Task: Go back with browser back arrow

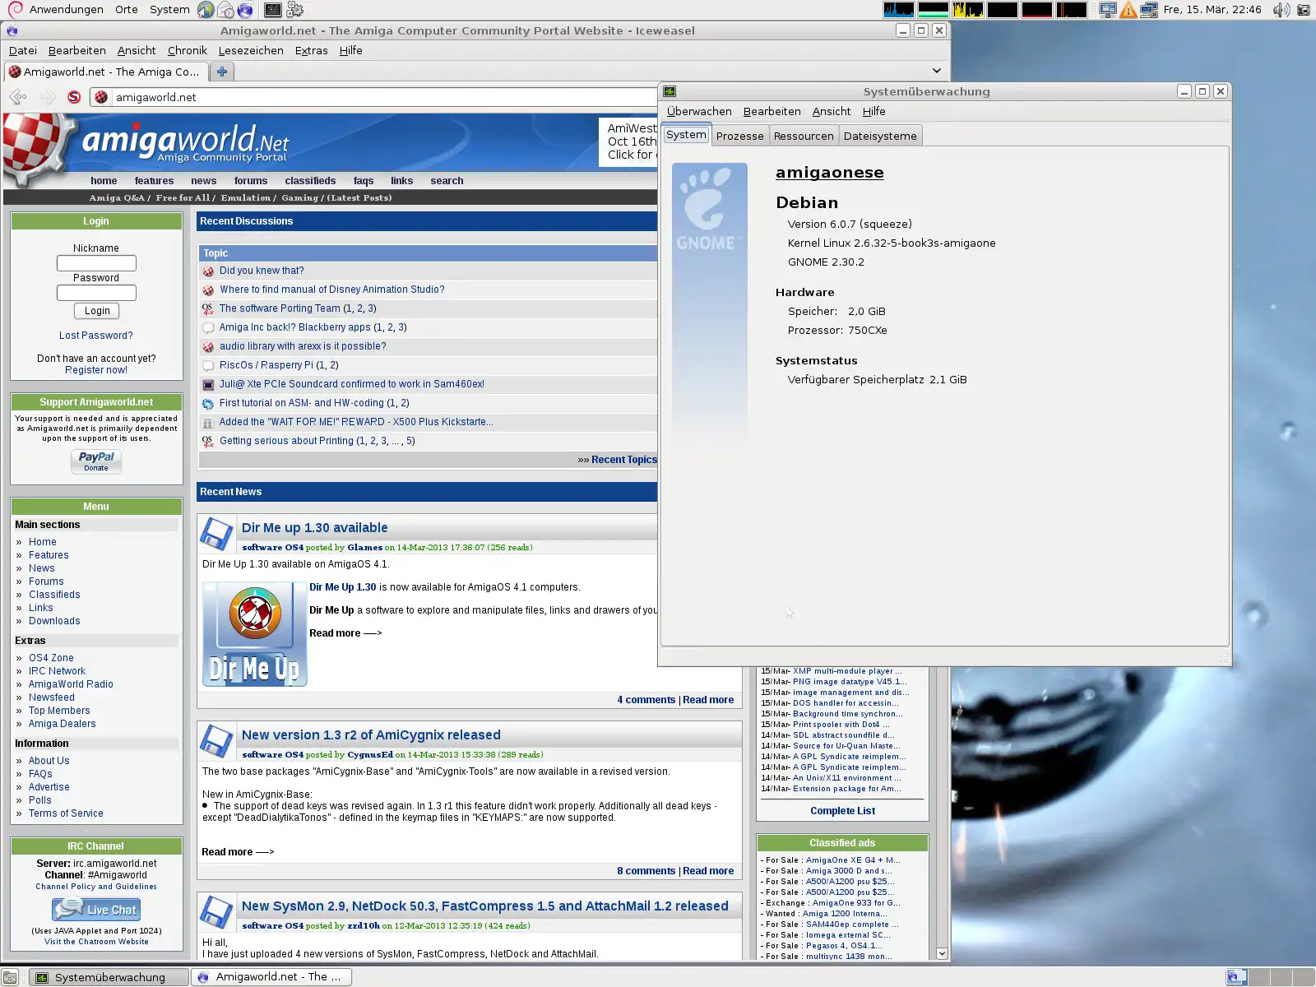Action: [x=18, y=97]
